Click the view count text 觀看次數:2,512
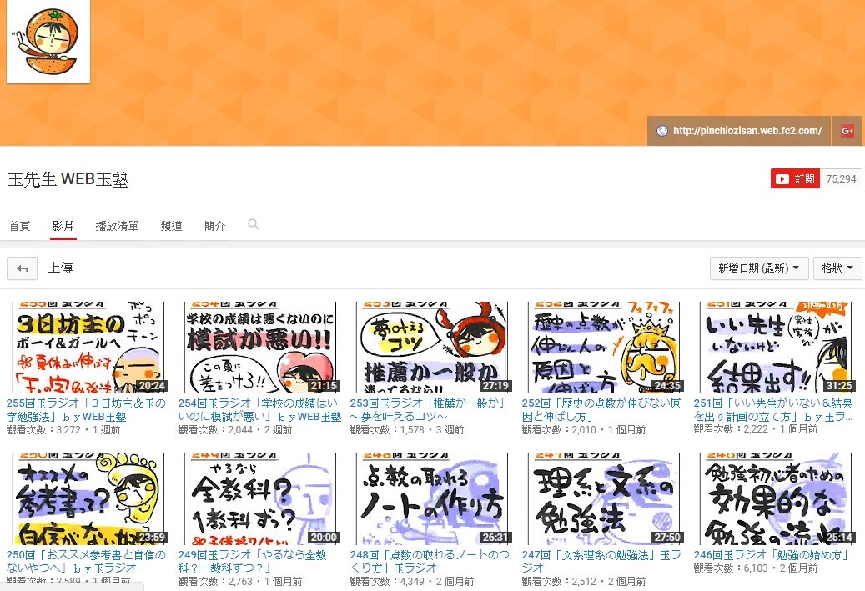865x591 pixels. [560, 582]
